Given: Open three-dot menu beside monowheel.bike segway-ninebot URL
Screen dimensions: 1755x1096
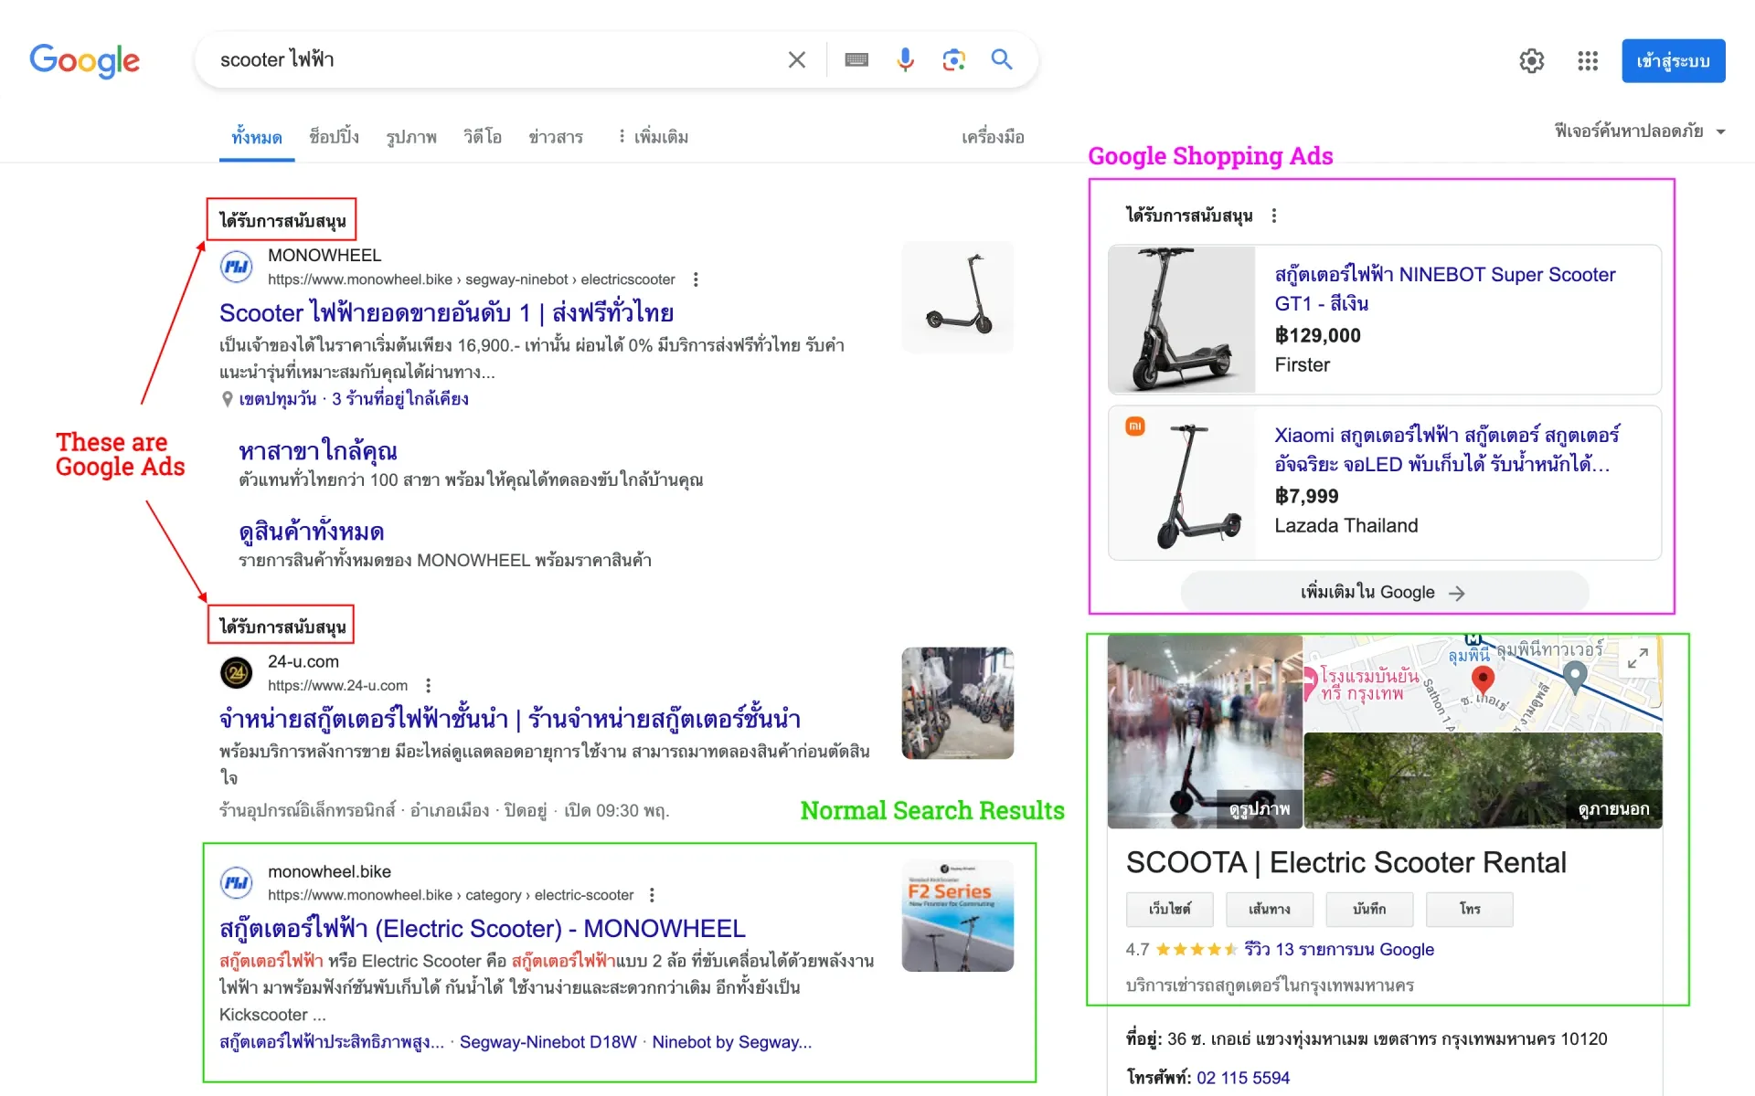Looking at the screenshot, I should (696, 279).
